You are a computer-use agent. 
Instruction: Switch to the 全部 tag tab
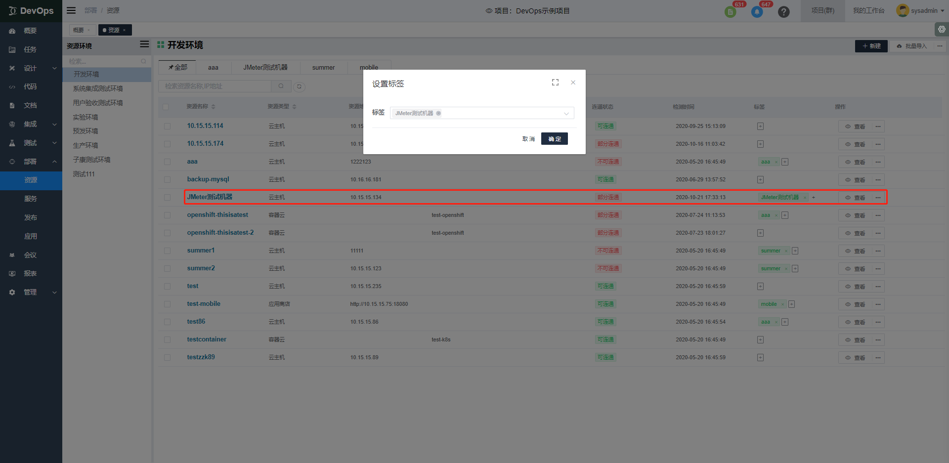(177, 67)
